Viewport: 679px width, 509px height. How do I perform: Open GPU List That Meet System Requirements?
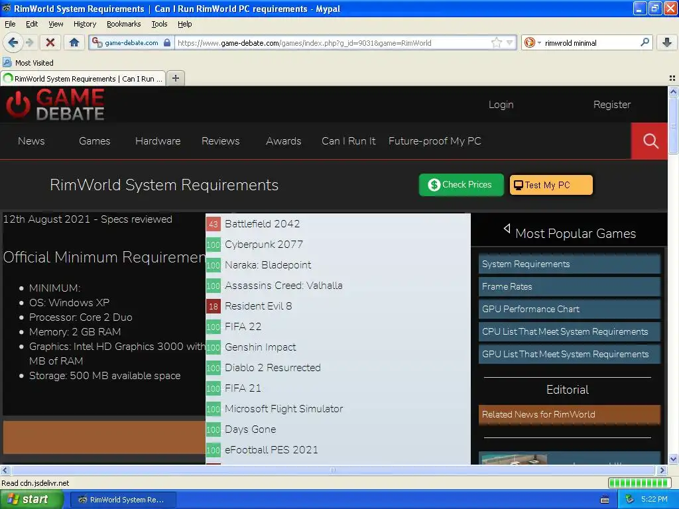pos(570,354)
